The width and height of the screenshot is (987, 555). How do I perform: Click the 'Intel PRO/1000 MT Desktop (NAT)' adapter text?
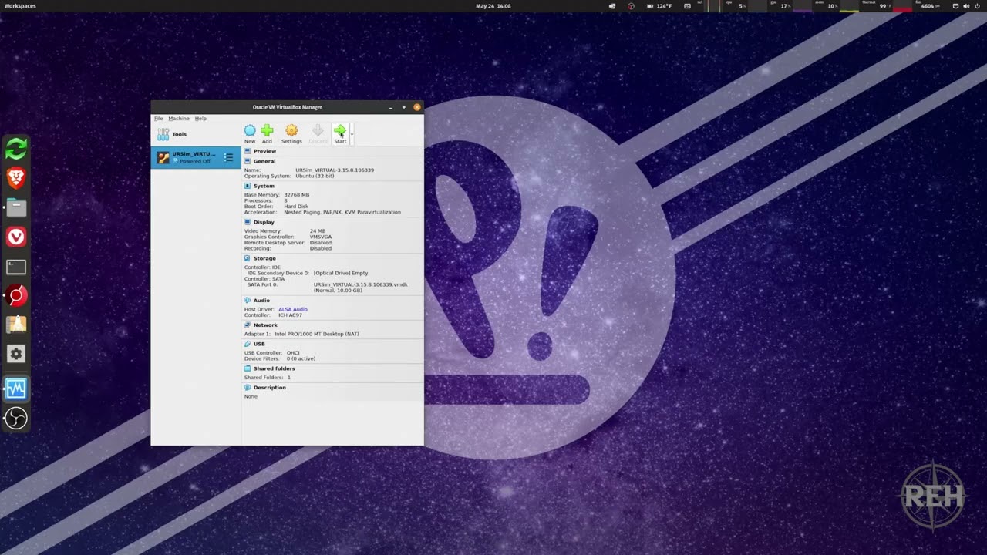click(317, 334)
